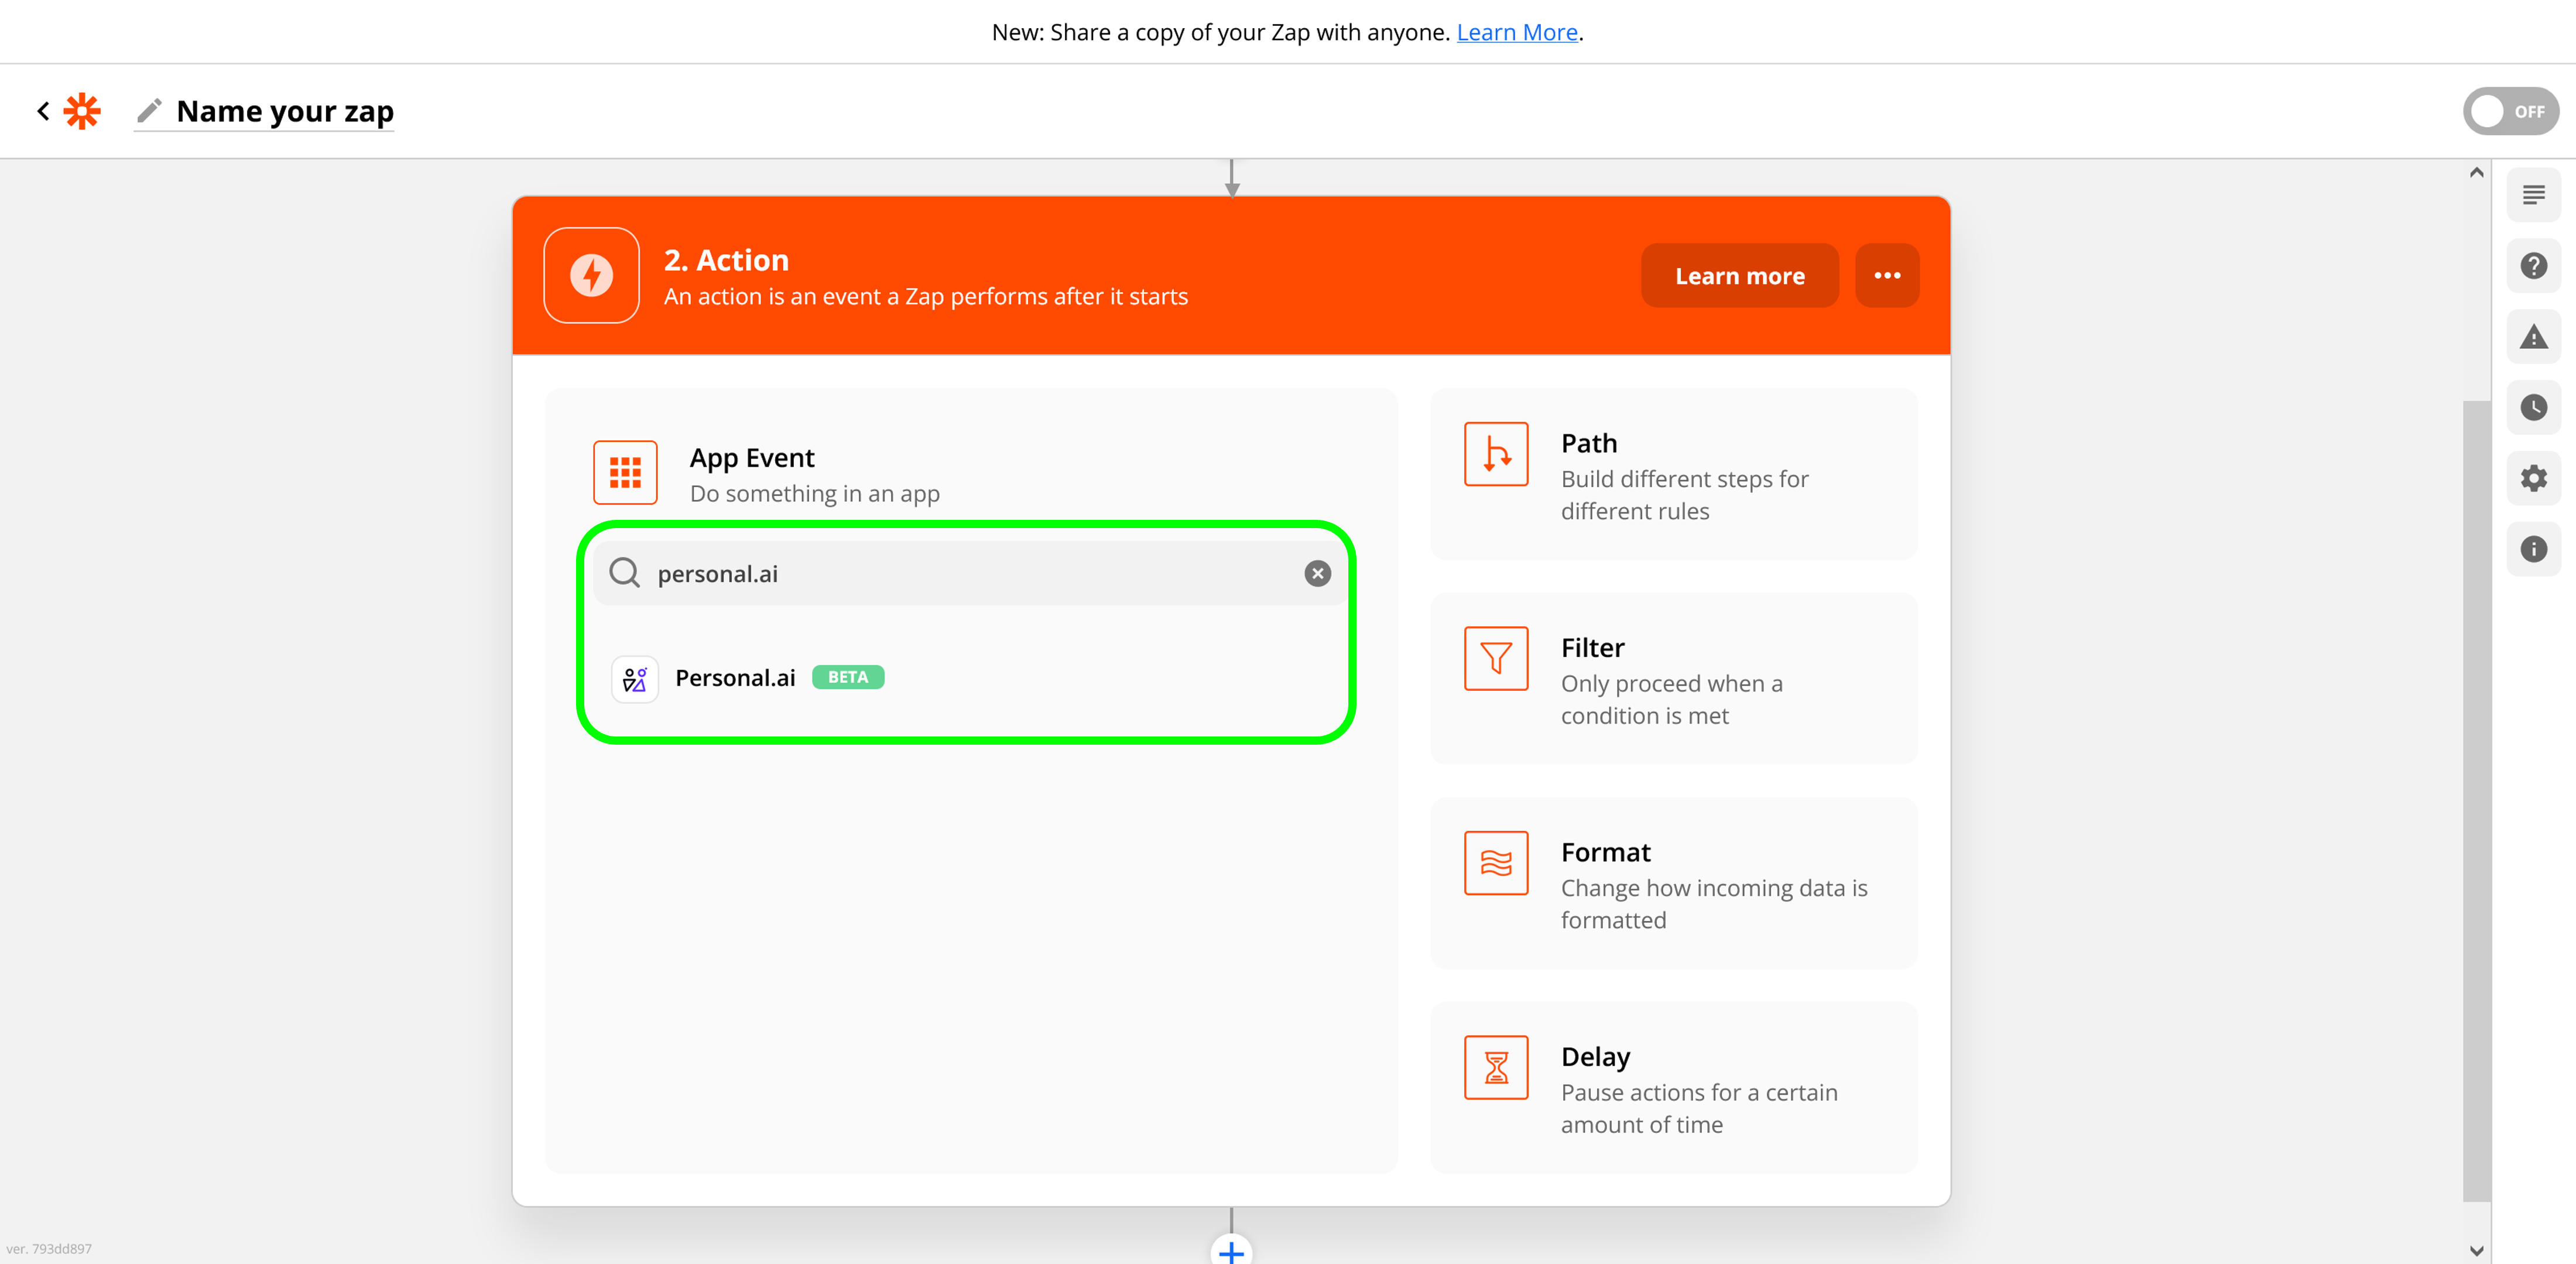
Task: Open the outline panel icon in right sidebar
Action: [2533, 195]
